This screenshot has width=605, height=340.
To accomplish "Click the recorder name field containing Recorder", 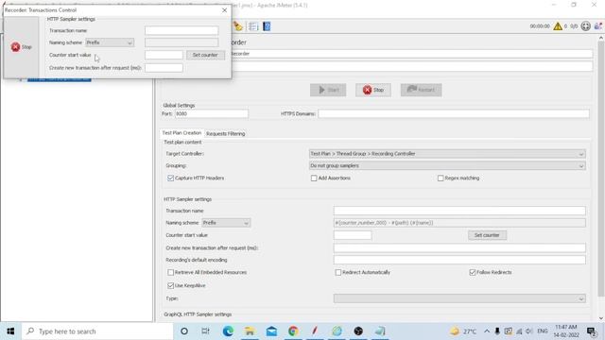I will pyautogui.click(x=412, y=54).
